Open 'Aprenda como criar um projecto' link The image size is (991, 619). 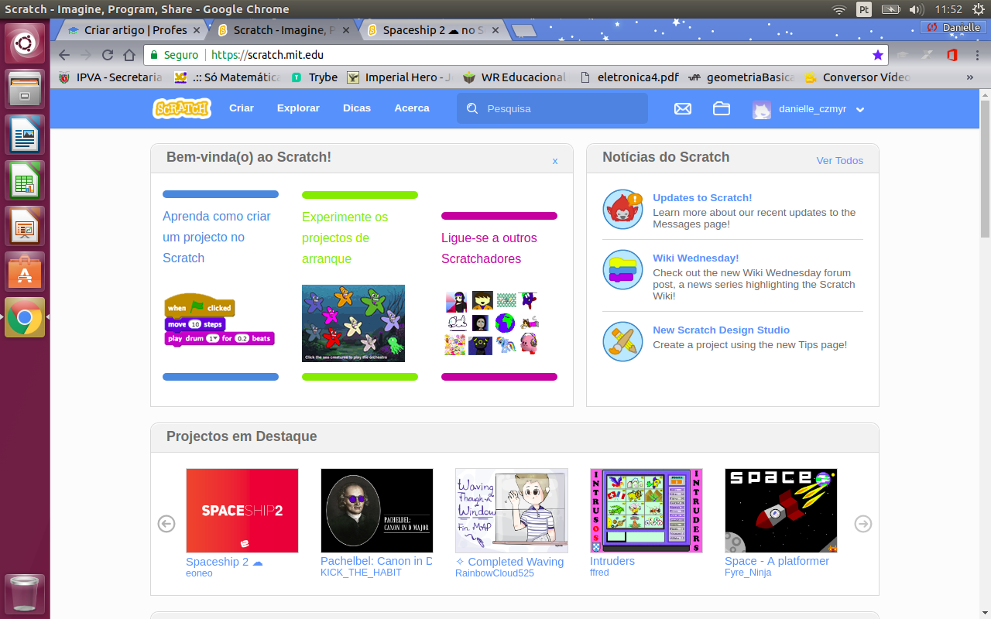pyautogui.click(x=217, y=237)
